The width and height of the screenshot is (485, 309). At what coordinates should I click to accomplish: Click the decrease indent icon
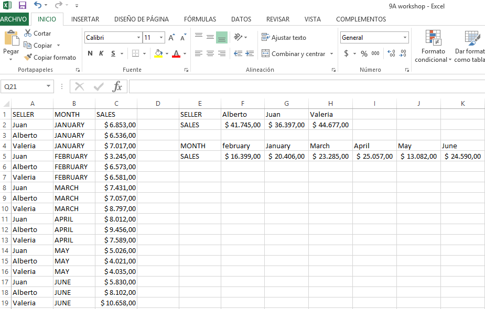point(238,53)
